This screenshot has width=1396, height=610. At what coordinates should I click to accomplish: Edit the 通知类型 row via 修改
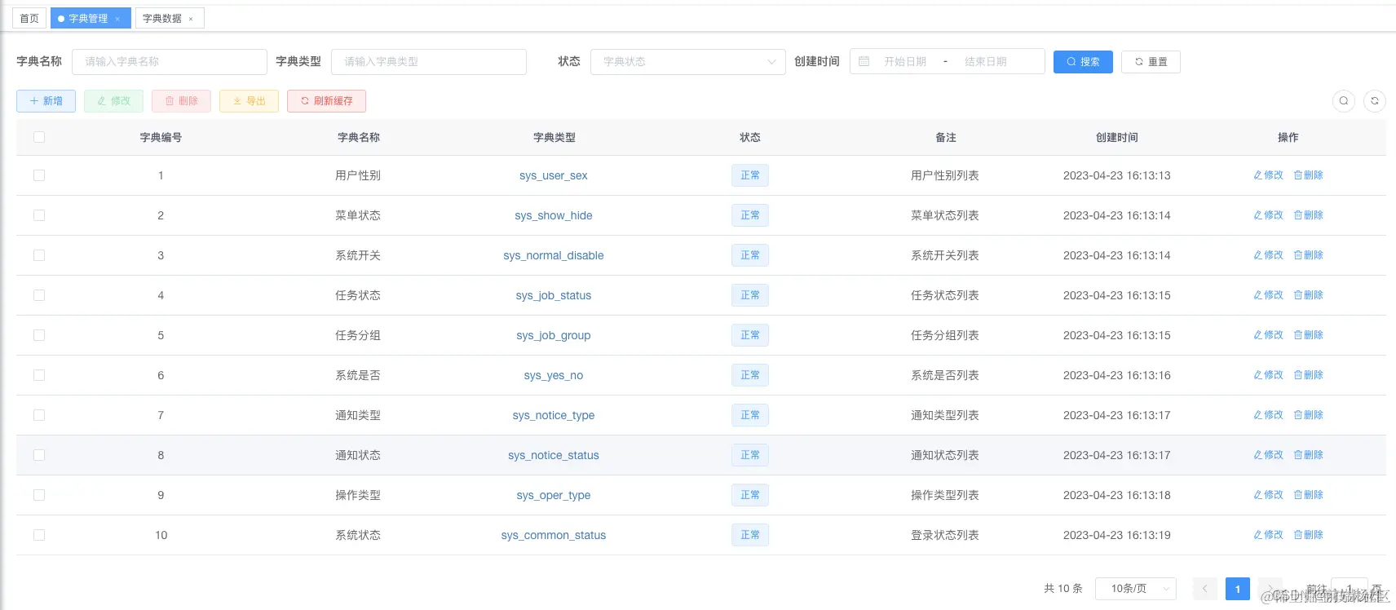tap(1268, 415)
